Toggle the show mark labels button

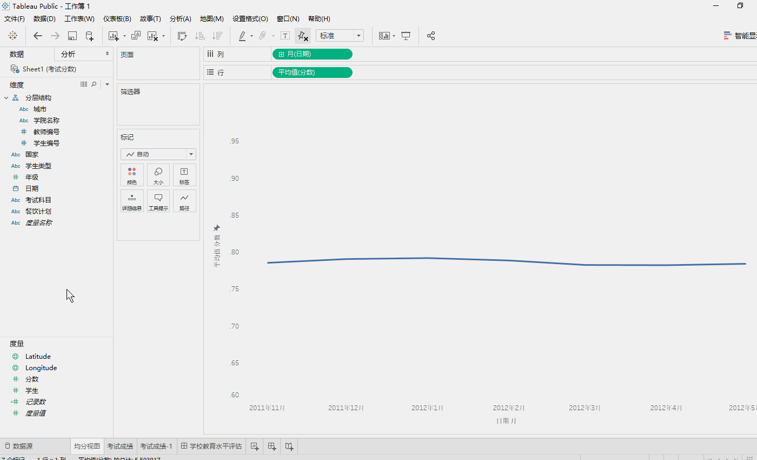pos(285,36)
